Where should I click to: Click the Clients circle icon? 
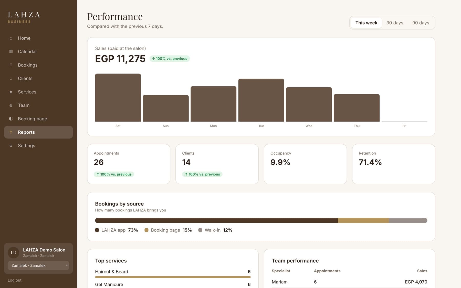11,79
